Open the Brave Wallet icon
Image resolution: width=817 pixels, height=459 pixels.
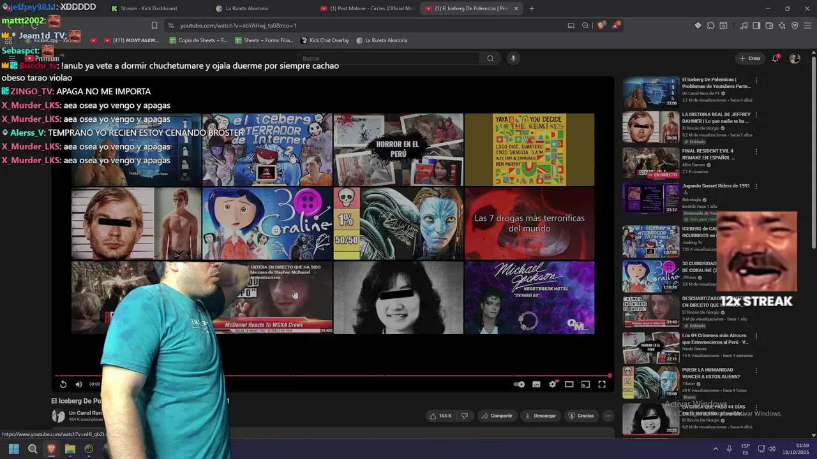(769, 25)
